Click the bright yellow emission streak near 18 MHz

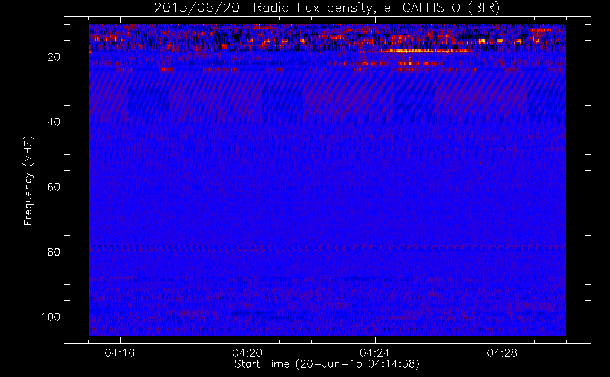427,50
